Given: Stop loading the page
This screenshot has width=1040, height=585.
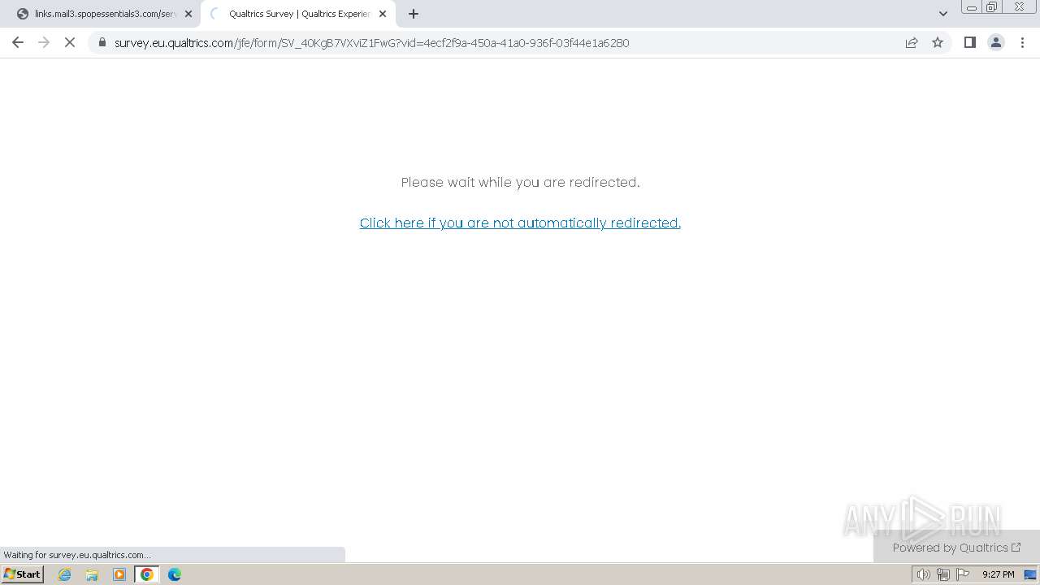Looking at the screenshot, I should click(70, 42).
